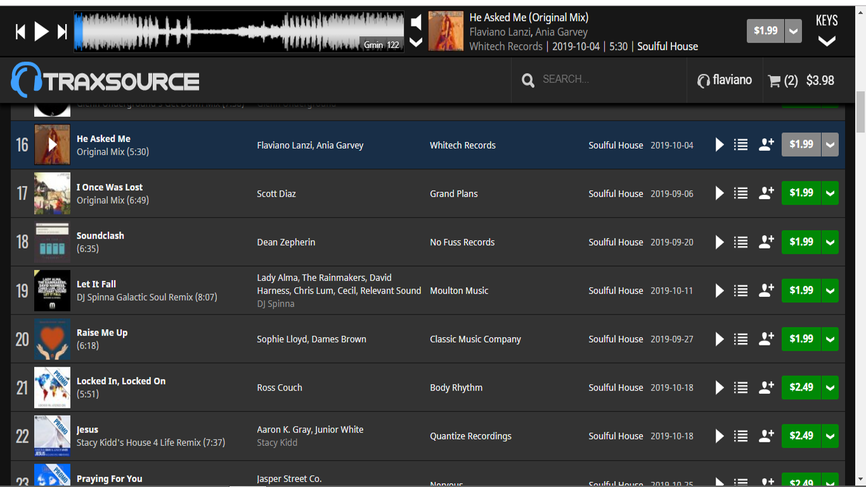The image size is (866, 487).
Task: Play He Asked Me from its artwork
Action: point(52,145)
